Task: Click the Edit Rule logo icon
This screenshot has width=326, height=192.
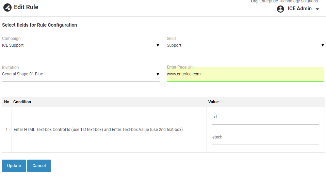Action: [7, 8]
